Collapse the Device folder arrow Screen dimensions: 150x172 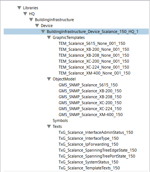pos(37,26)
